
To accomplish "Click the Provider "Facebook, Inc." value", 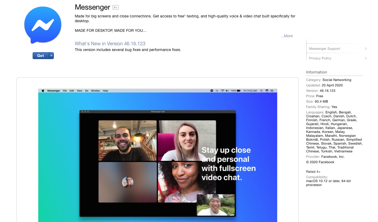I will tap(333, 157).
